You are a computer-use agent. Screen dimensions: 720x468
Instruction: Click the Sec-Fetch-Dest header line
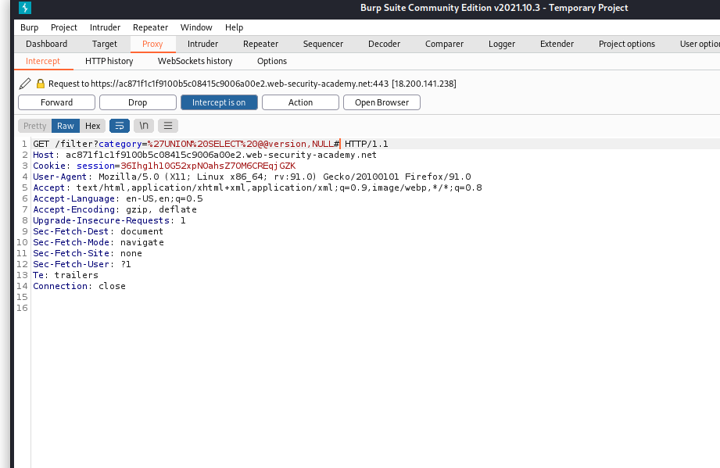point(99,232)
